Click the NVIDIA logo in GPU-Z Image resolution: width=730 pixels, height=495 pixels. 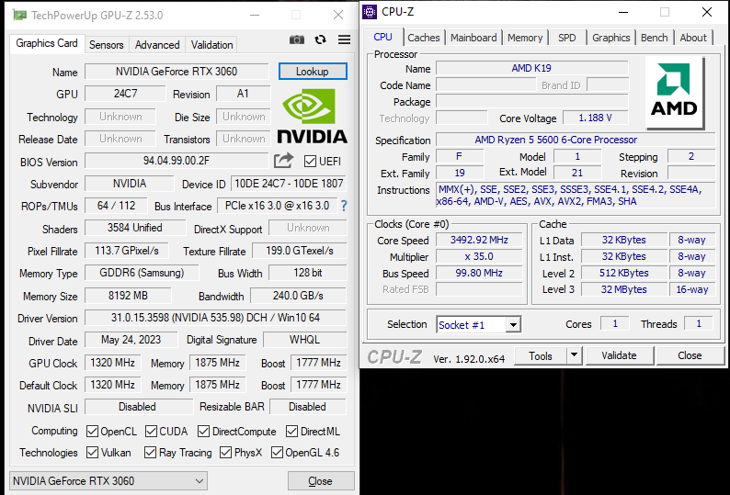pos(312,117)
